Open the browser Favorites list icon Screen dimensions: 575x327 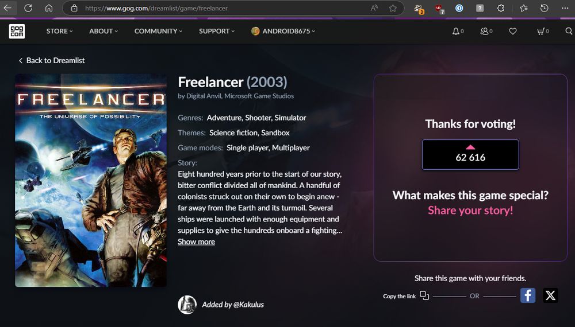(524, 8)
